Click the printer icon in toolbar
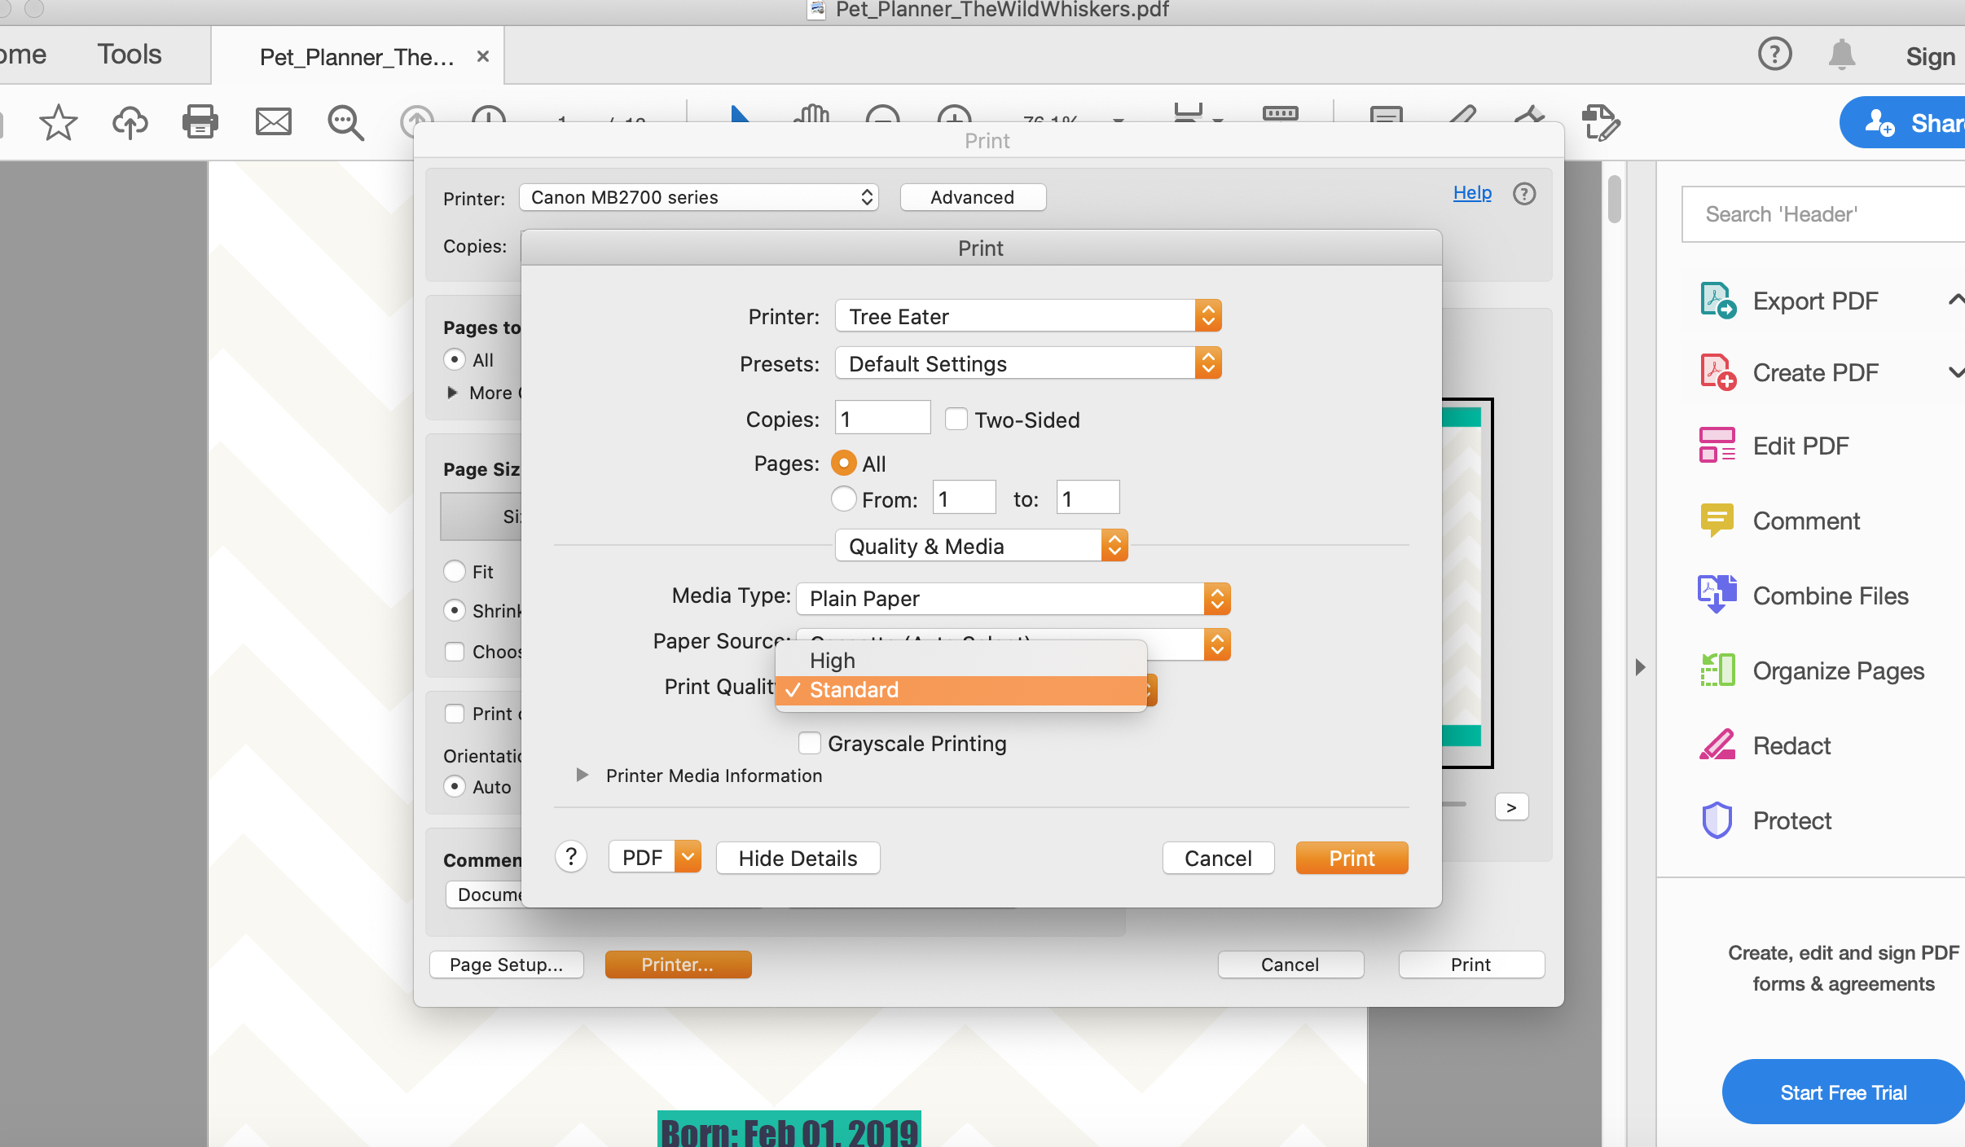 200,123
